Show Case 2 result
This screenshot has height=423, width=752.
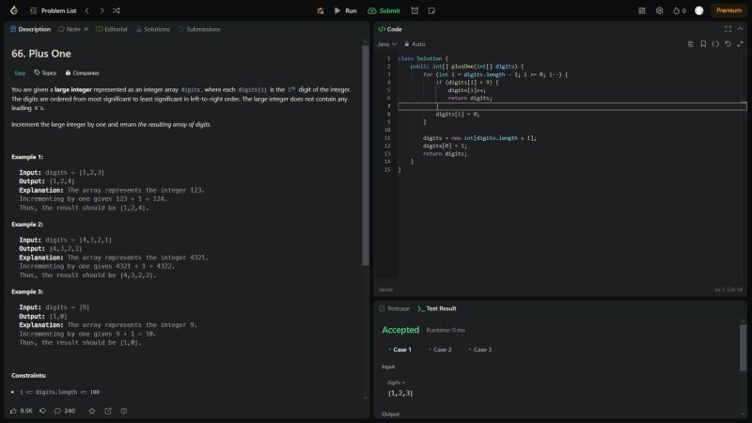point(440,350)
